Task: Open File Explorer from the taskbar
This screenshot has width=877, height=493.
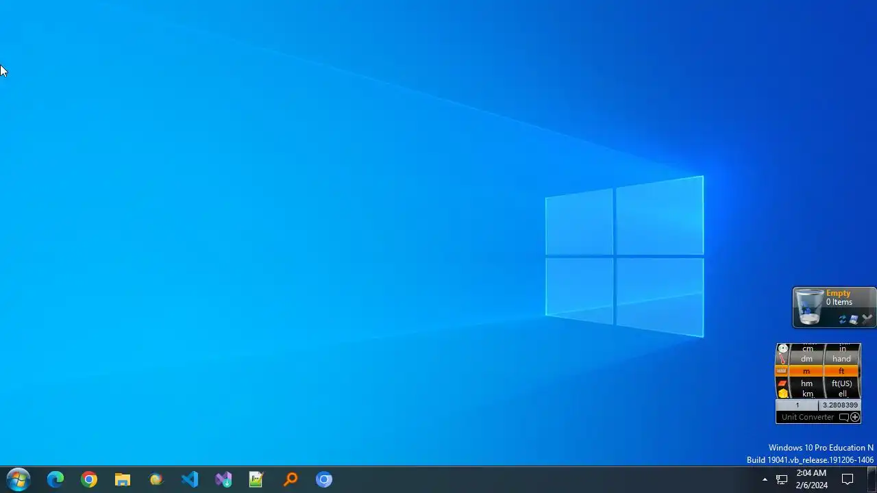Action: [x=123, y=479]
